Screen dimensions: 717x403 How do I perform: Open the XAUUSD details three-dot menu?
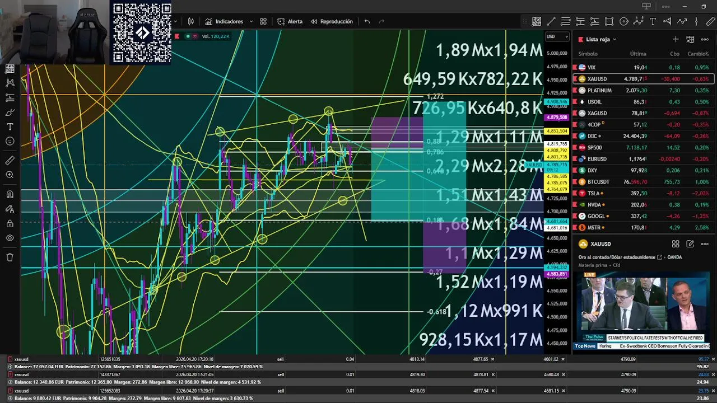705,244
